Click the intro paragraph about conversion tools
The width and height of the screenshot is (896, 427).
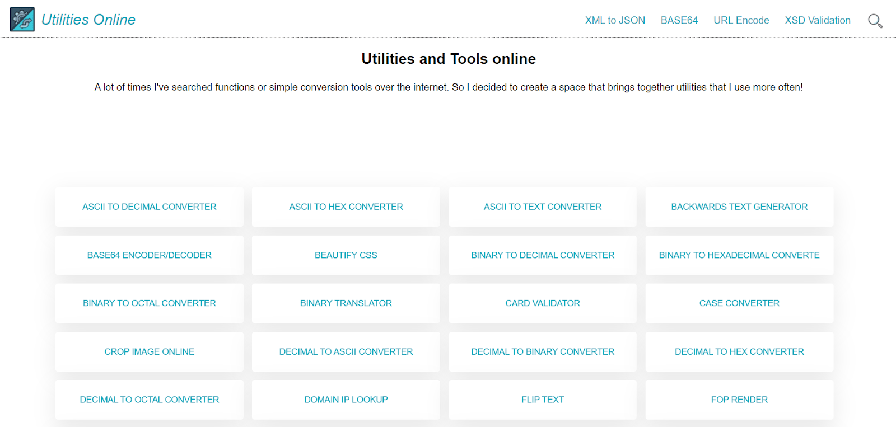(x=449, y=87)
